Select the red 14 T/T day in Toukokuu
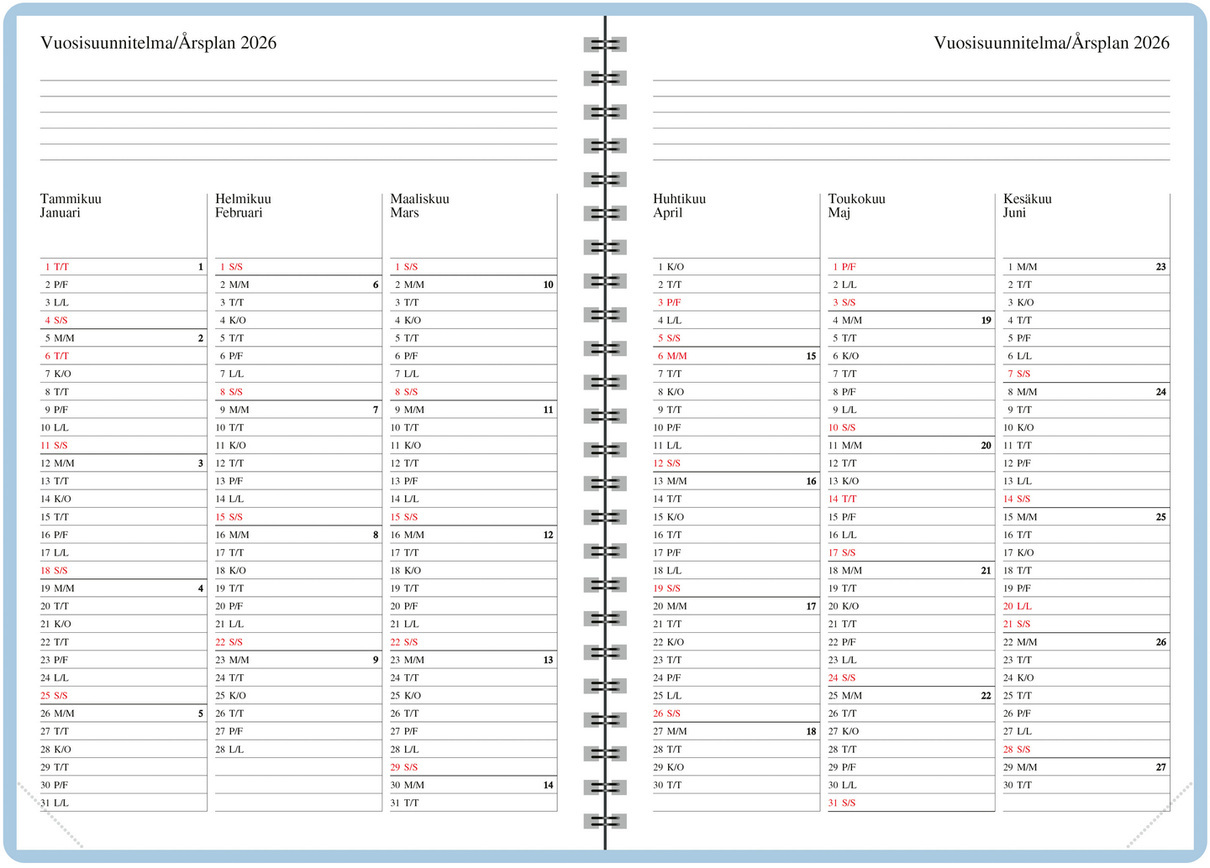This screenshot has width=1210, height=868. [x=843, y=499]
